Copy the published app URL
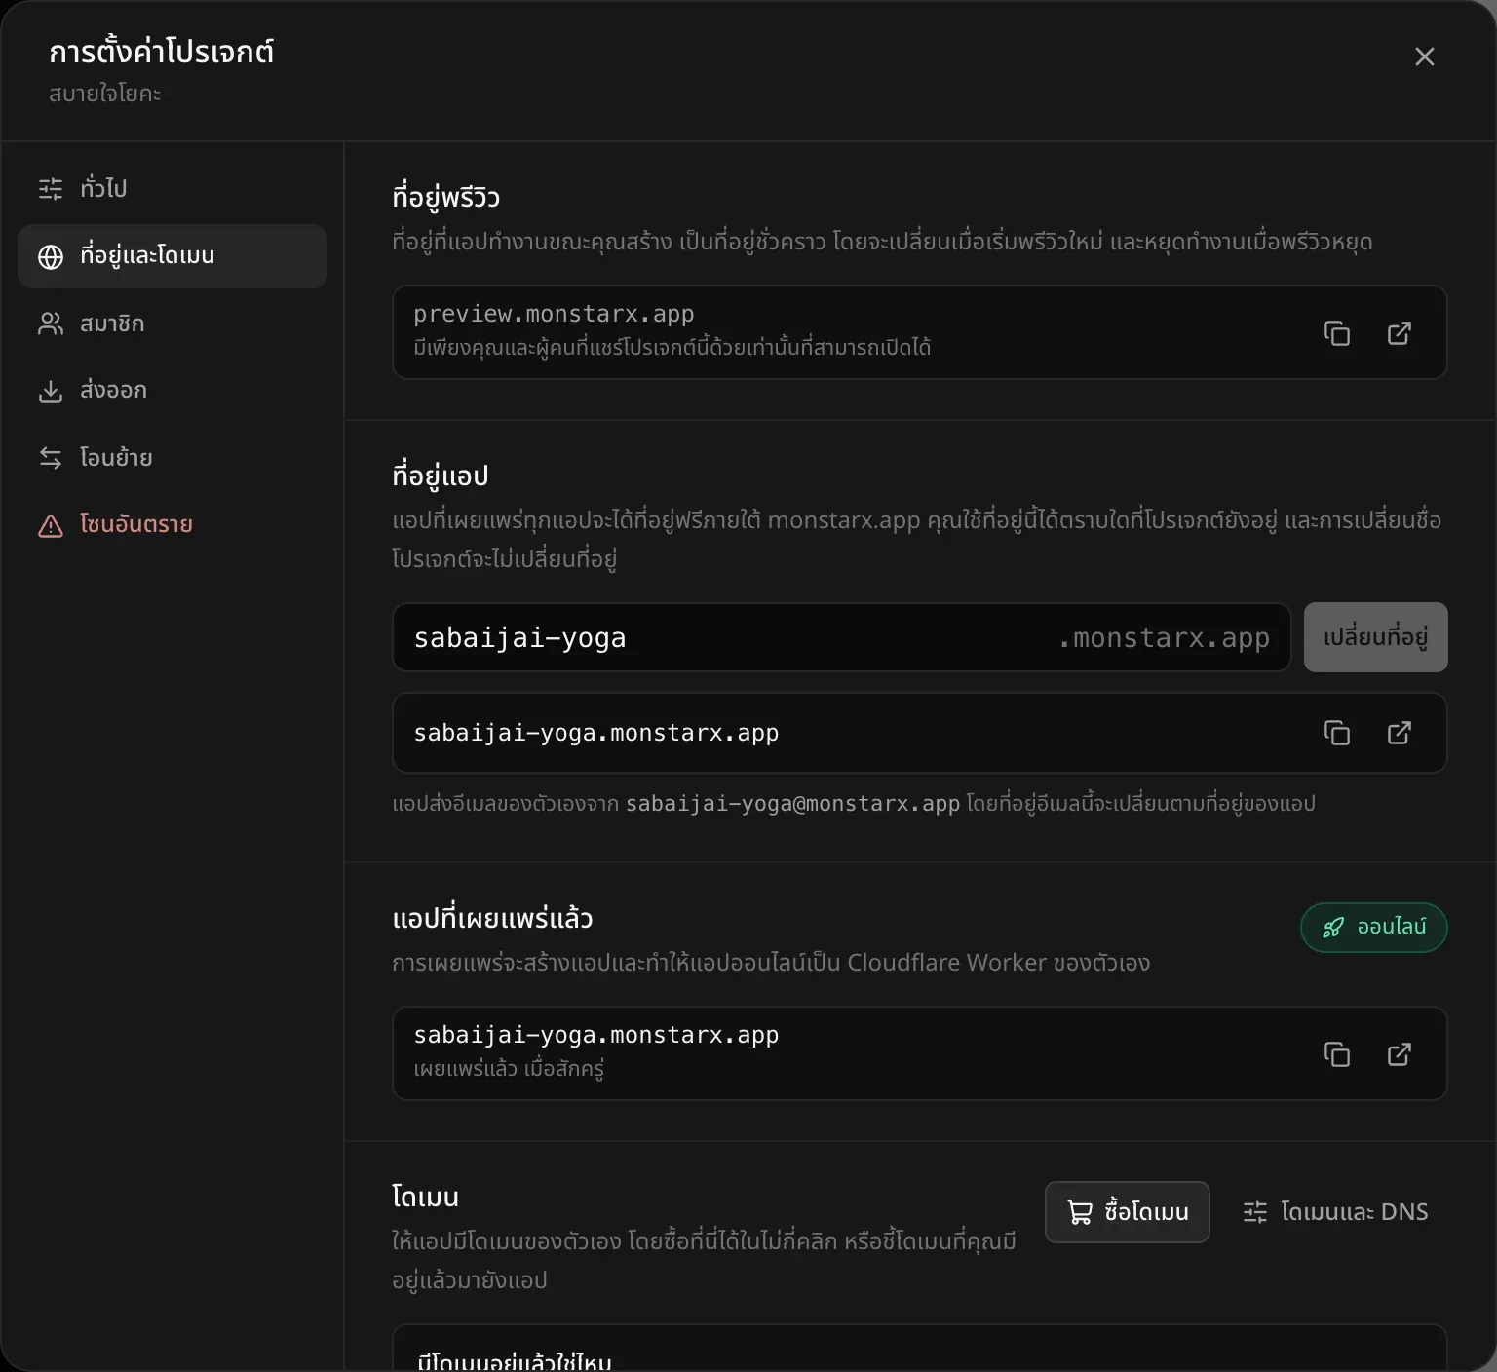1497x1372 pixels. tap(1337, 1054)
